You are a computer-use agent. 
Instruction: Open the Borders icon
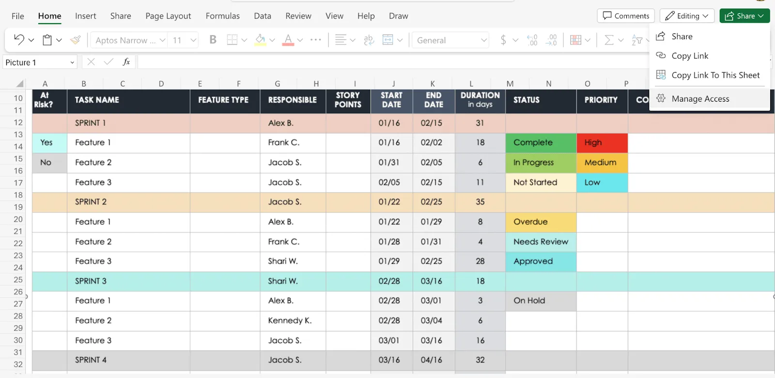(232, 40)
